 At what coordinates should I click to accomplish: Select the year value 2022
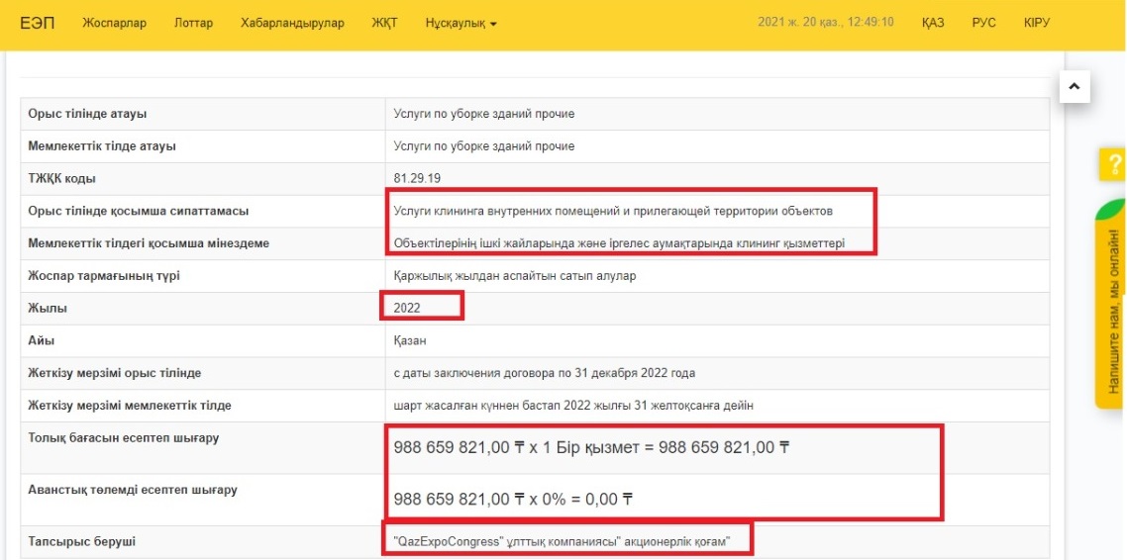[x=407, y=308]
